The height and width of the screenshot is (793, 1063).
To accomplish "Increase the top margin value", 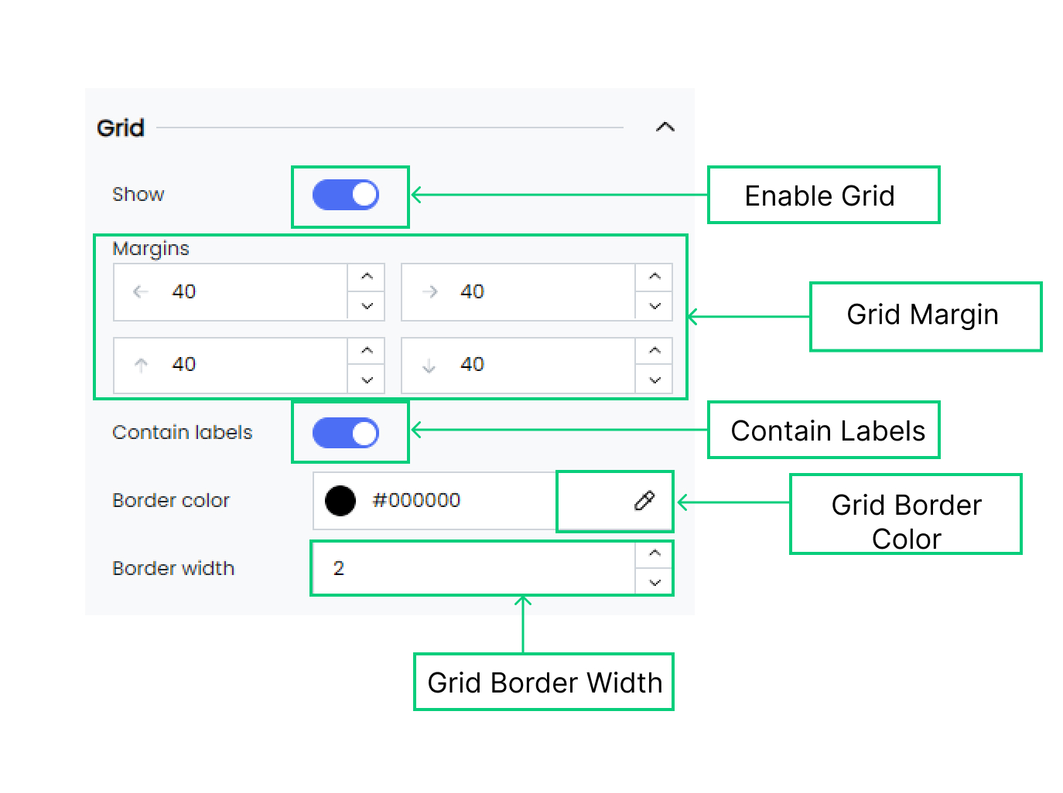I will pos(367,350).
